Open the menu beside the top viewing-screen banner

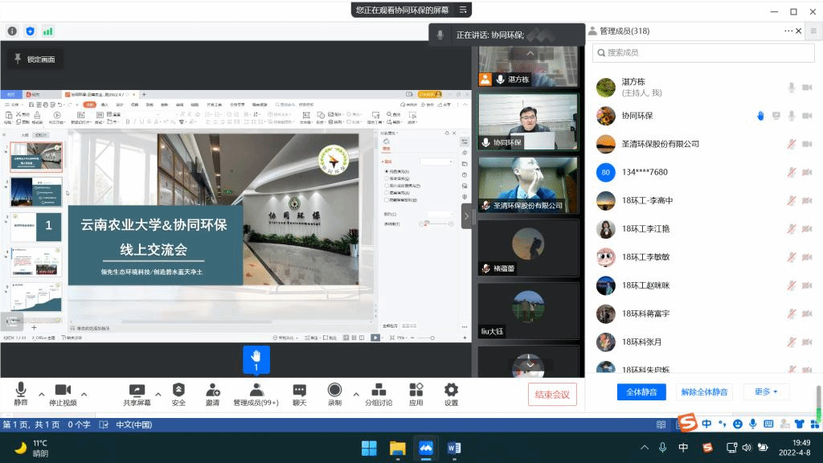[463, 10]
